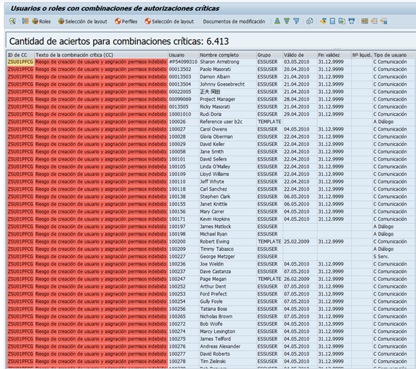Image resolution: width=416 pixels, height=369 pixels.
Task: Click the save layout icon
Action: click(384, 21)
